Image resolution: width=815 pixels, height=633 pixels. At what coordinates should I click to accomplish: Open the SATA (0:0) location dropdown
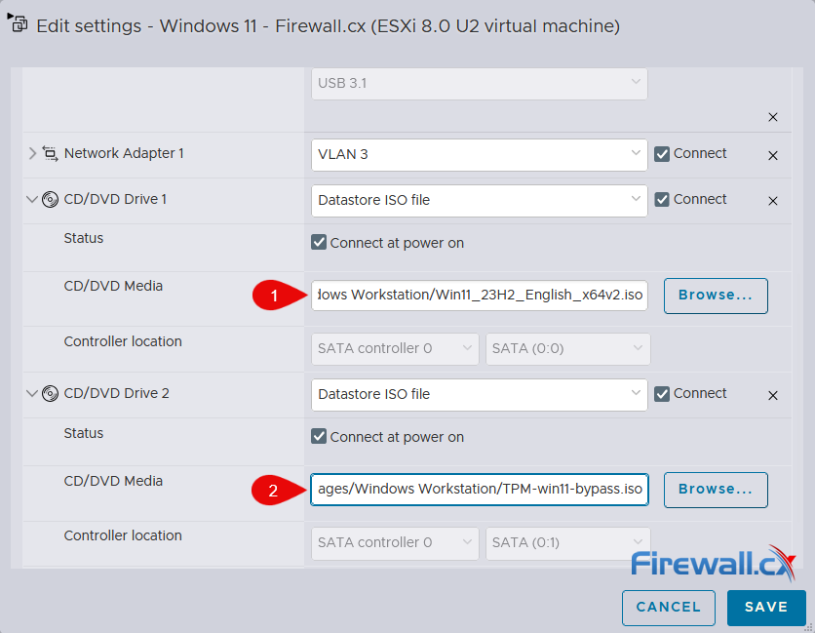pyautogui.click(x=568, y=349)
